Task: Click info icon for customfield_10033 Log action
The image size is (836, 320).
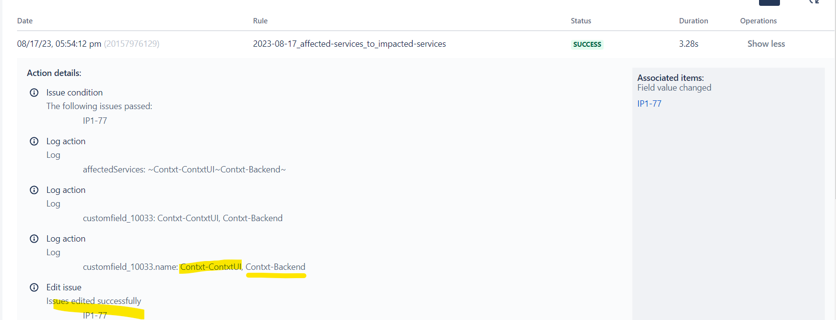Action: [x=34, y=190]
